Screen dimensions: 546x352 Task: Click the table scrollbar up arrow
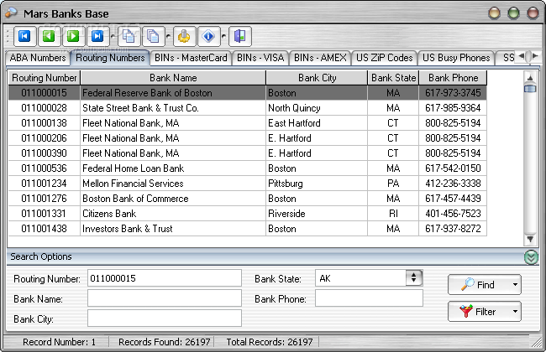[x=530, y=77]
